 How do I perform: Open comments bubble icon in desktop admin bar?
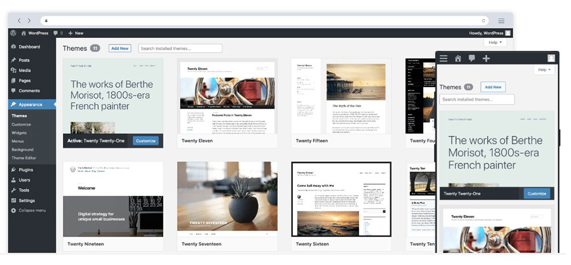(x=55, y=33)
